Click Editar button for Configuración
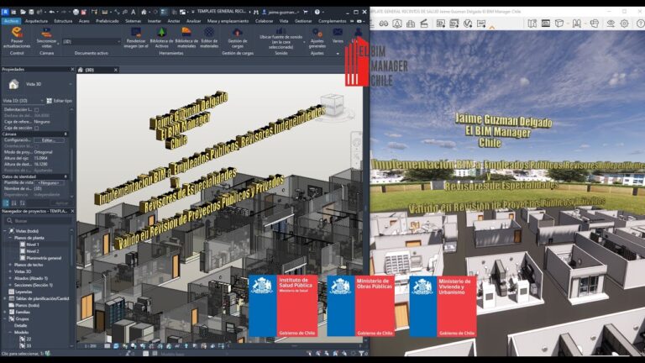Screen dimensions: 645x363 click(x=49, y=140)
